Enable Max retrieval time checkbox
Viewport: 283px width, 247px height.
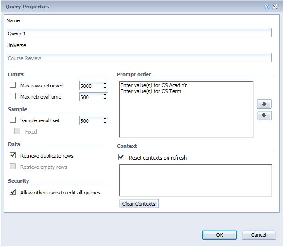[x=13, y=96]
